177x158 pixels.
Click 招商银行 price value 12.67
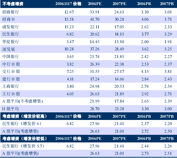(69, 12)
